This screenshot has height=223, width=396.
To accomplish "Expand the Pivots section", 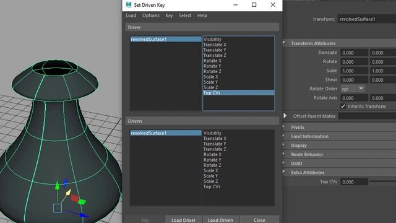I will click(284, 127).
